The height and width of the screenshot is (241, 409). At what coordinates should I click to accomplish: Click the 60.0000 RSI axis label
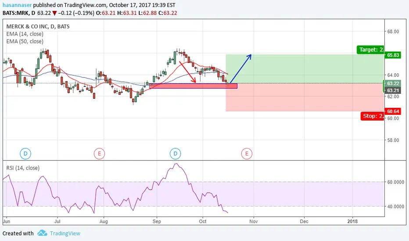[396, 182]
